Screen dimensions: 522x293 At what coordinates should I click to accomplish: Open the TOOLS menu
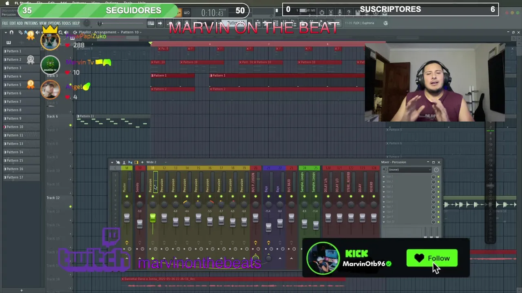(66, 23)
